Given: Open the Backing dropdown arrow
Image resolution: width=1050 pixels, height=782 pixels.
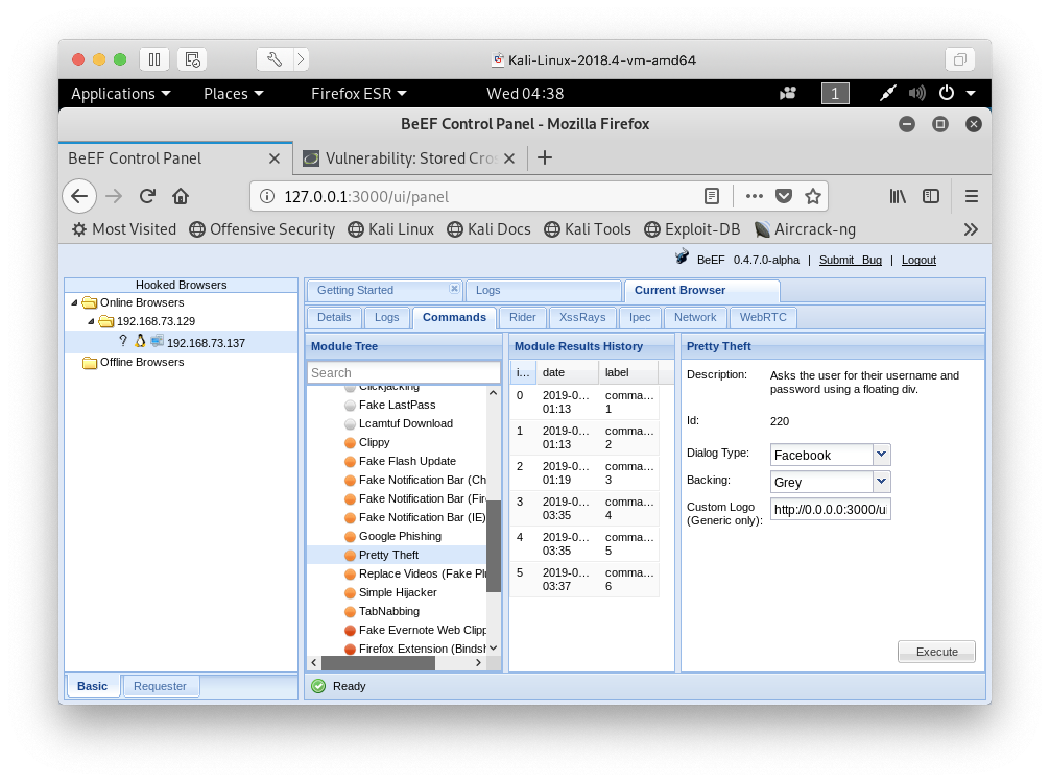Looking at the screenshot, I should tap(881, 481).
